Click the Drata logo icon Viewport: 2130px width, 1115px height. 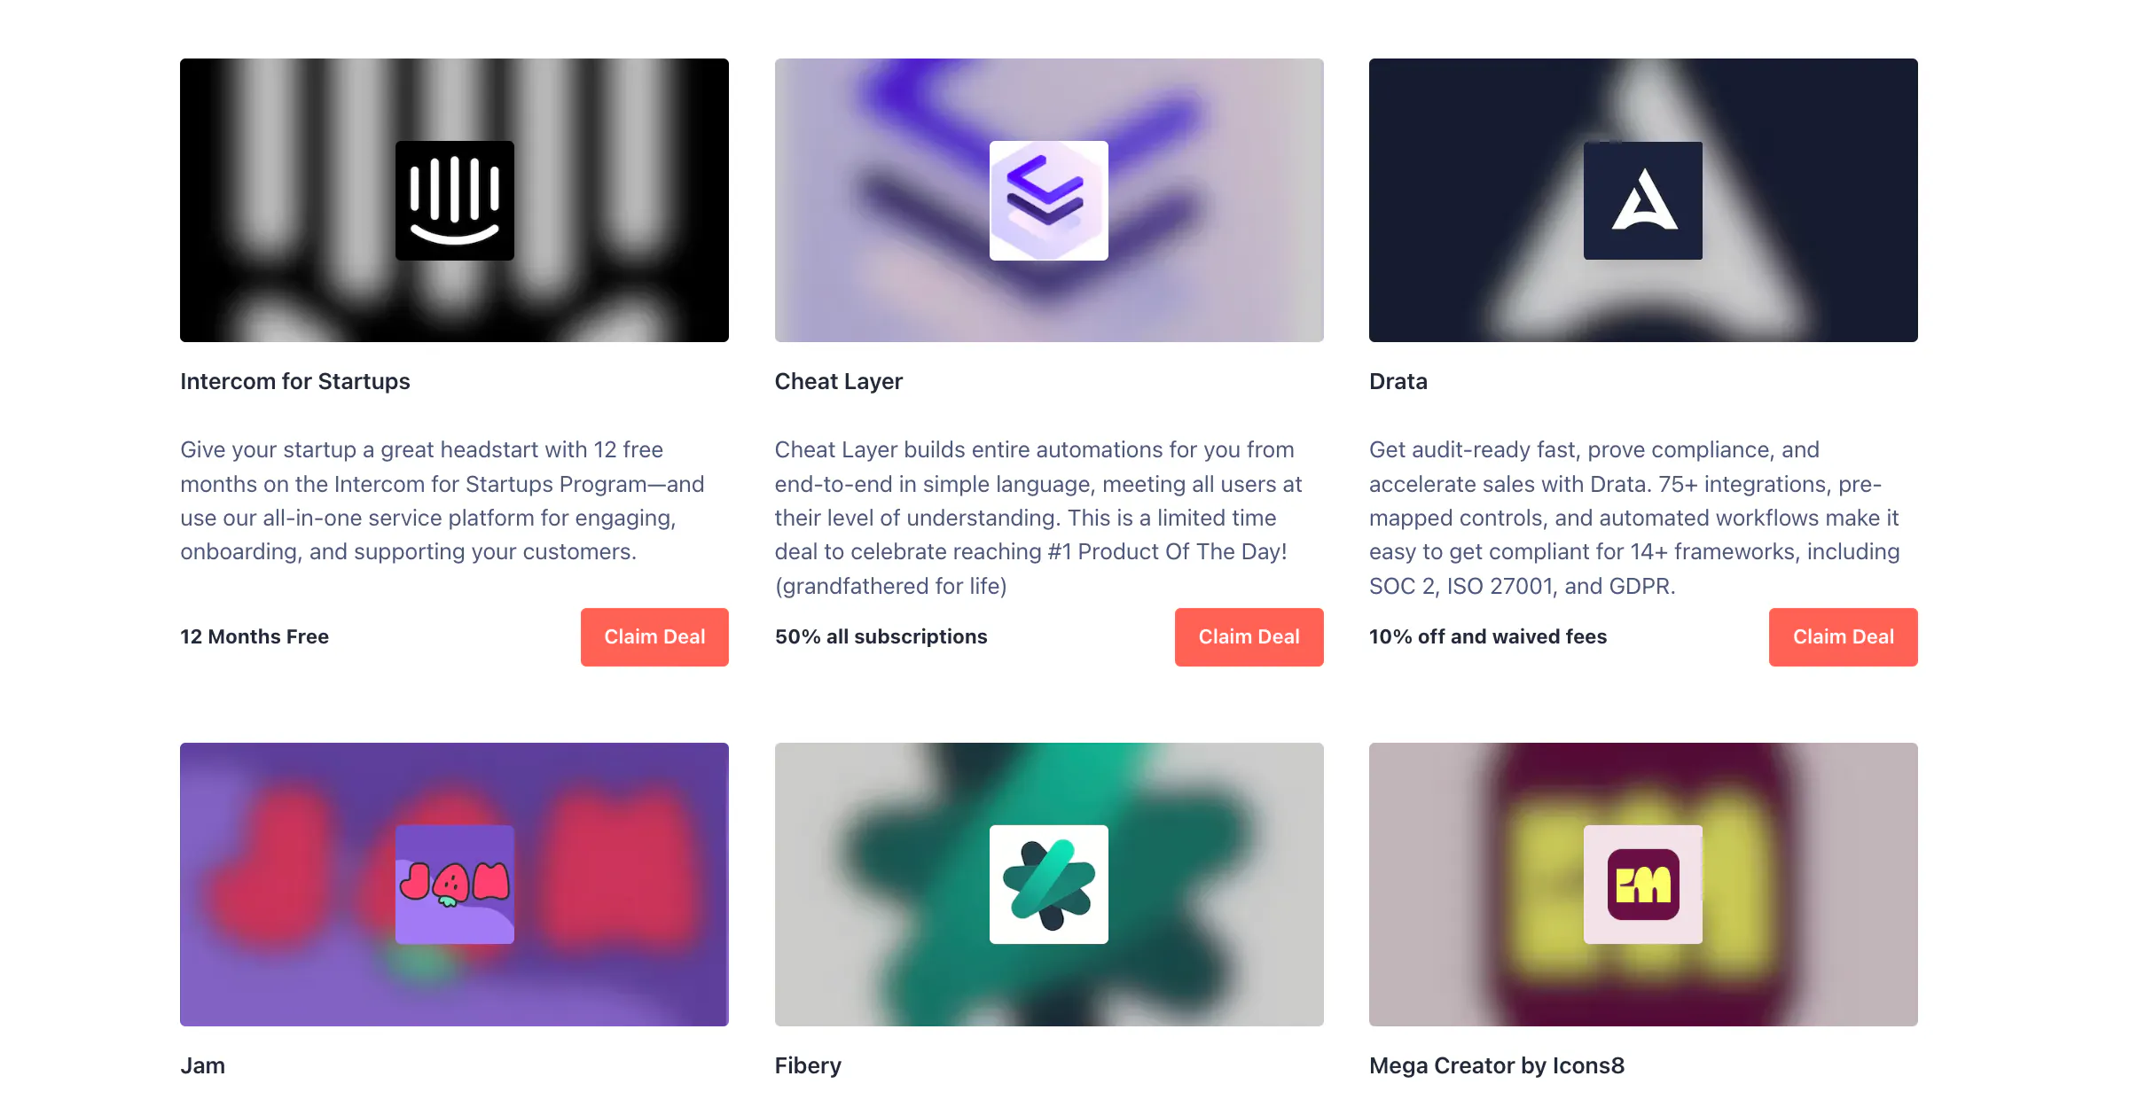1643,200
